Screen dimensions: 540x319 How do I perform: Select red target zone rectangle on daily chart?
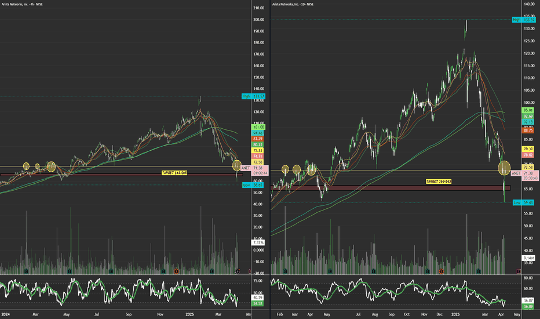[x=391, y=188]
